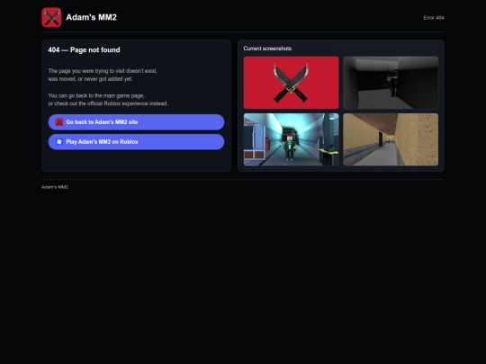Click the 404 — Page not found heading

pos(84,49)
